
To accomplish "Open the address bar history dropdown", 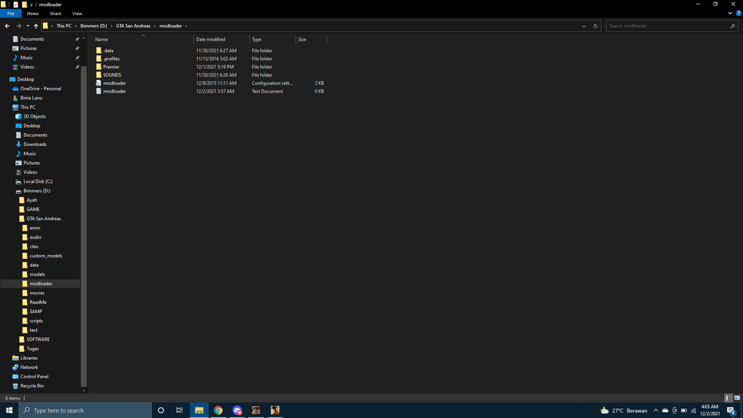I will point(584,26).
